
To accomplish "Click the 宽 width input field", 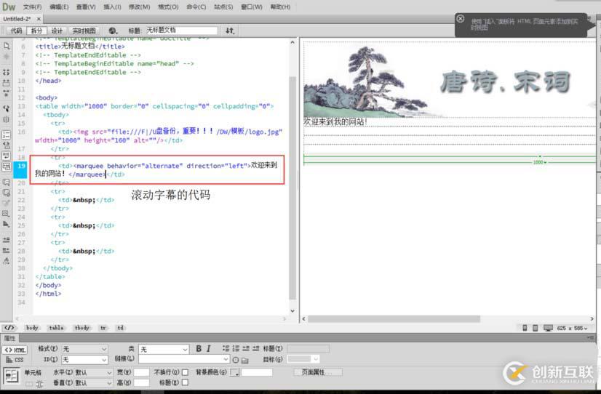I will pos(141,372).
